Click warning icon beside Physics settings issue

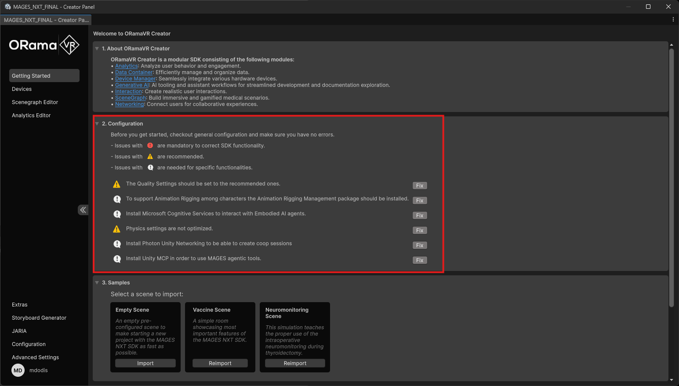tap(116, 229)
